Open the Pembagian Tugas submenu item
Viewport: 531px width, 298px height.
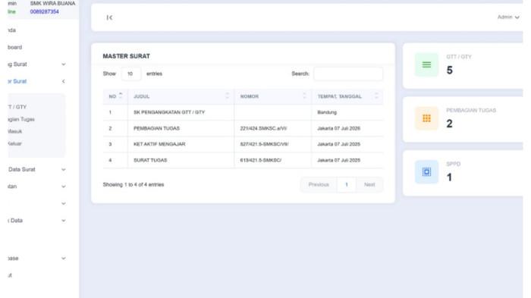pos(21,119)
